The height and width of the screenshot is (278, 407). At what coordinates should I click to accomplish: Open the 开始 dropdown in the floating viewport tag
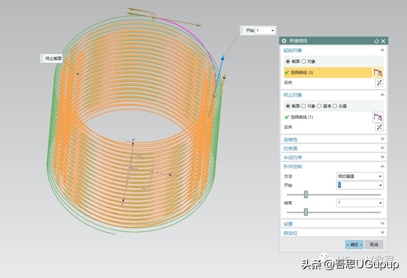pos(273,30)
